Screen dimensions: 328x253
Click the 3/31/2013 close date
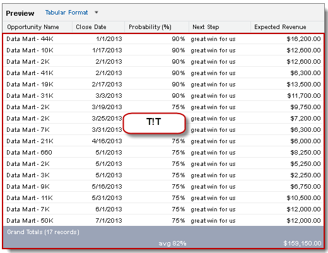click(107, 130)
